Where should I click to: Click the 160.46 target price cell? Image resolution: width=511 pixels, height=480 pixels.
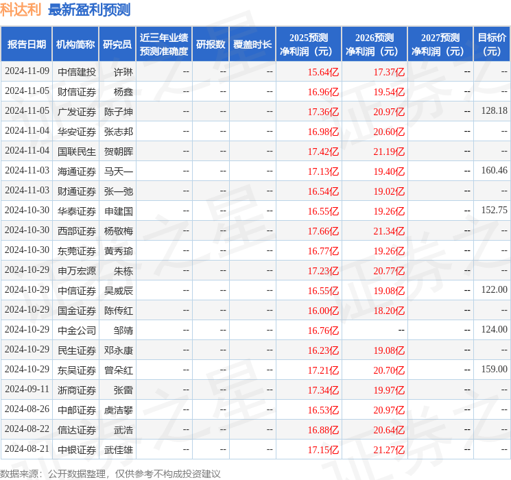(494, 171)
